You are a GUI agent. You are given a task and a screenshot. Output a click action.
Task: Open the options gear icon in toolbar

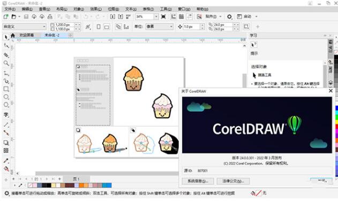(229, 17)
